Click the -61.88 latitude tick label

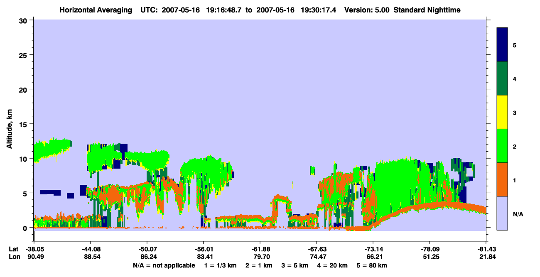point(260,249)
